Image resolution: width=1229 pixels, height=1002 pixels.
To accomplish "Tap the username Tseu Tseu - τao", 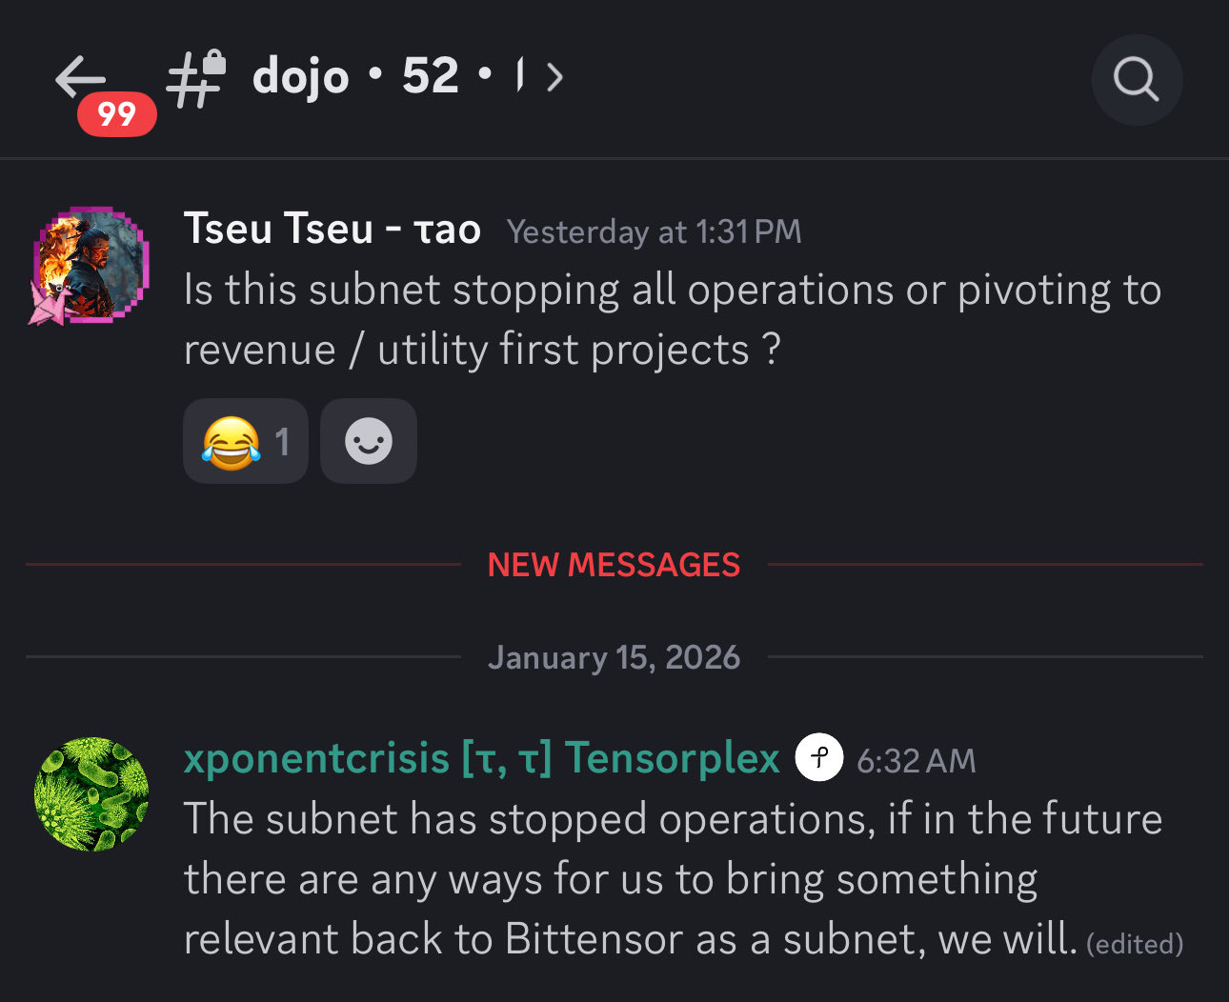I will coord(332,230).
